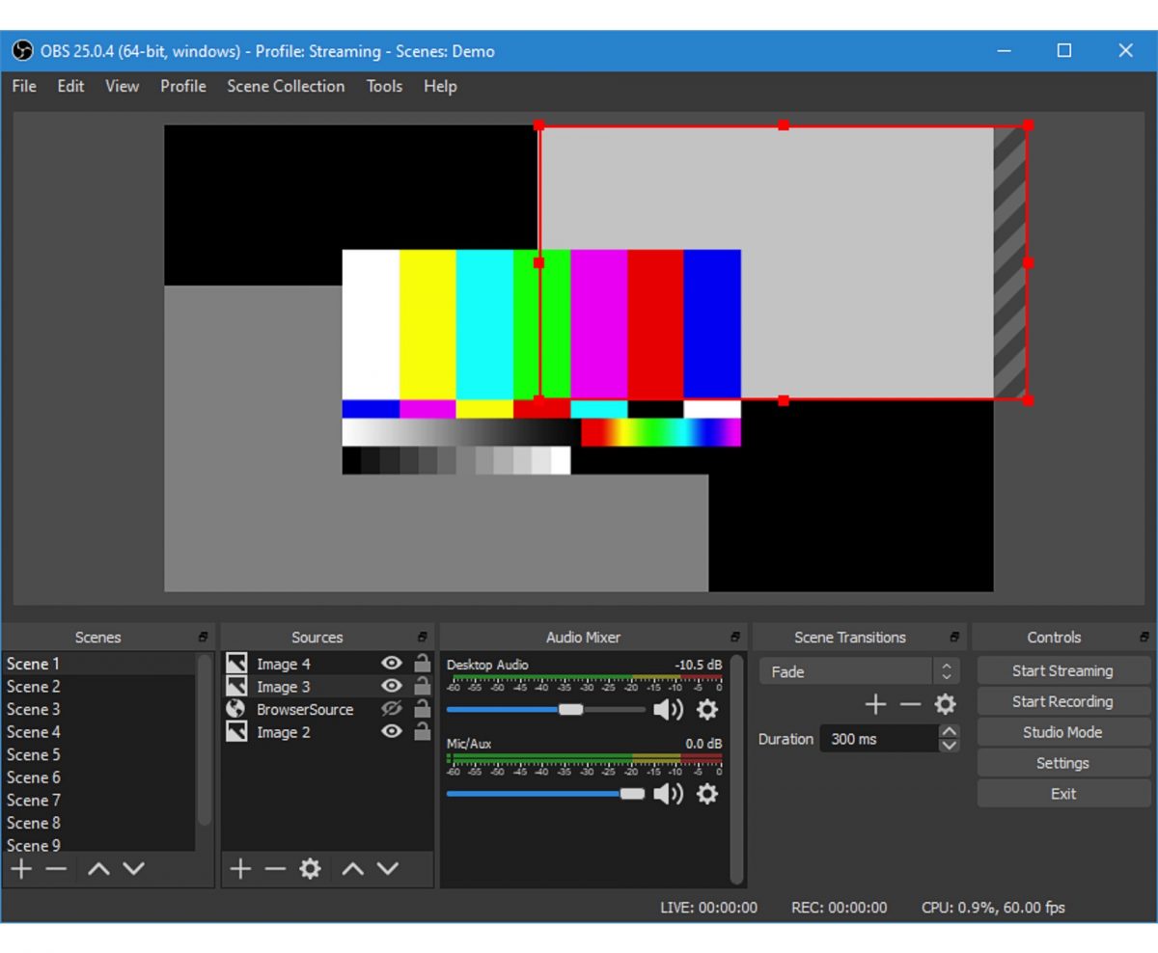
Task: Hide the Image 4 source
Action: coord(391,663)
